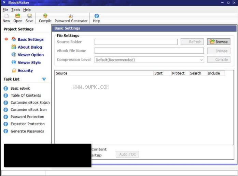This screenshot has width=238, height=176.
Task: Click the Auto TOC button
Action: tap(127, 154)
